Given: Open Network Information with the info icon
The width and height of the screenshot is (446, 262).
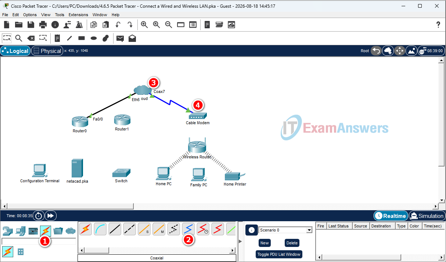Looking at the screenshot, I should coord(55,25).
